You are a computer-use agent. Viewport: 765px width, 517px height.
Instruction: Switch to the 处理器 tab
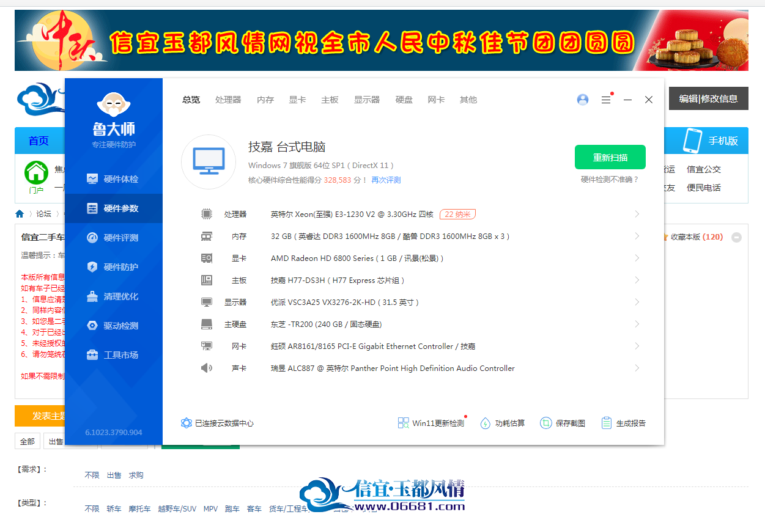click(x=228, y=100)
